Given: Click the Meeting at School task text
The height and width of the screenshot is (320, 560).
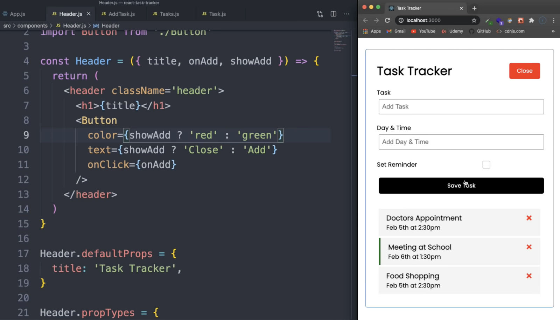Looking at the screenshot, I should (420, 247).
